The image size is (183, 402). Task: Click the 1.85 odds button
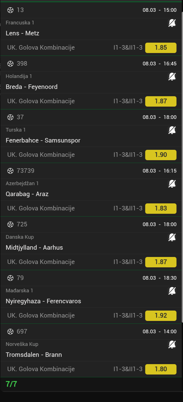[x=161, y=48]
